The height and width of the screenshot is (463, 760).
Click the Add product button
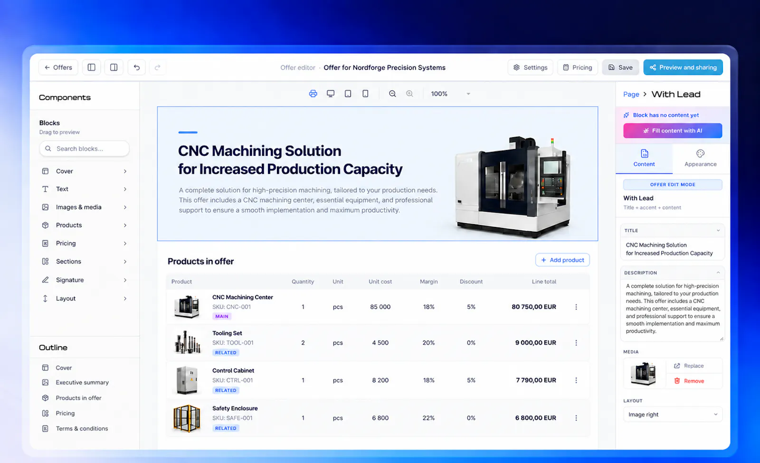[x=562, y=260]
